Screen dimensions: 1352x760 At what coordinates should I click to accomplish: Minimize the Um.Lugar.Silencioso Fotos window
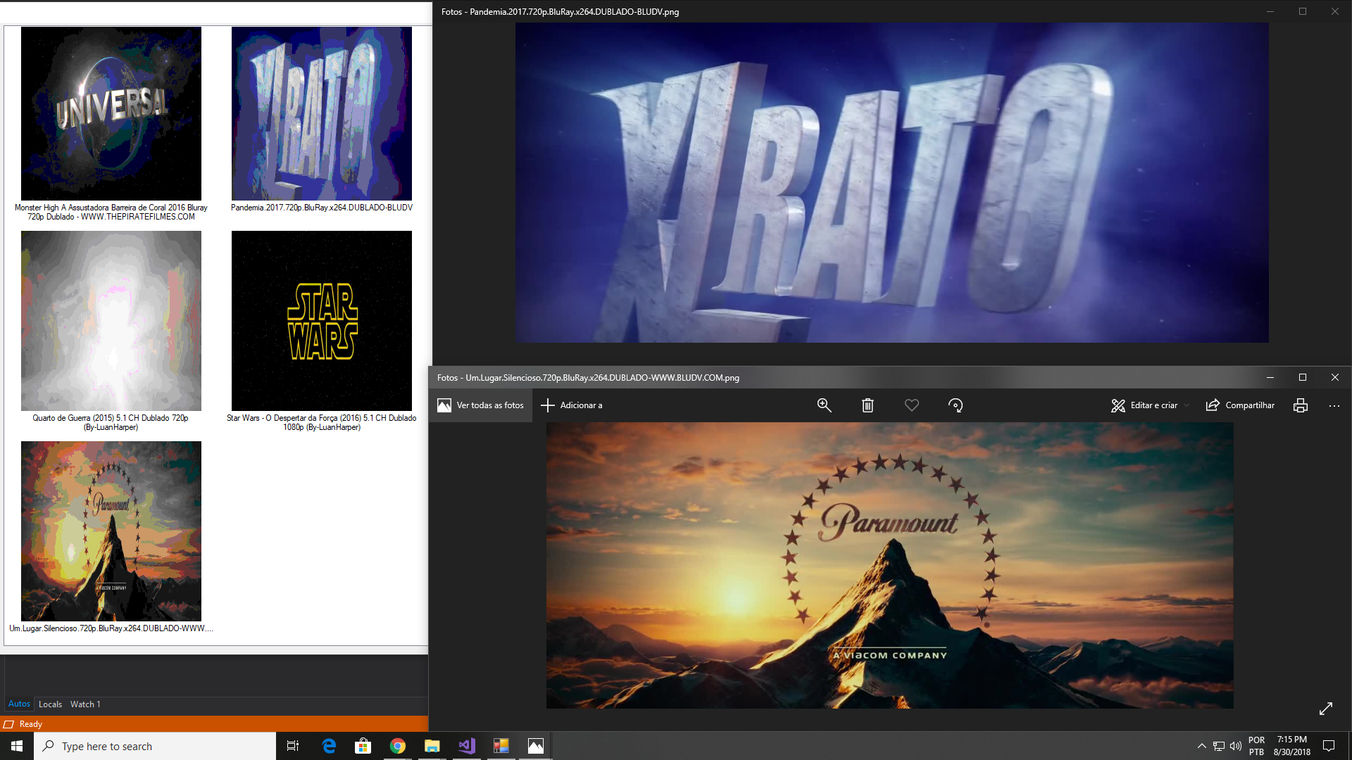(x=1270, y=377)
